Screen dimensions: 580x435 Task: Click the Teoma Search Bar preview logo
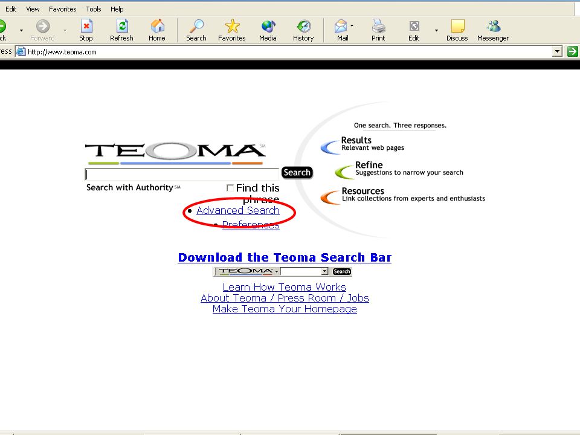pos(246,271)
